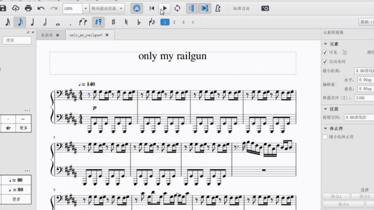This screenshot has height=210, width=374.
Task: Click the reset icon next to 可见
Action: (x=344, y=52)
